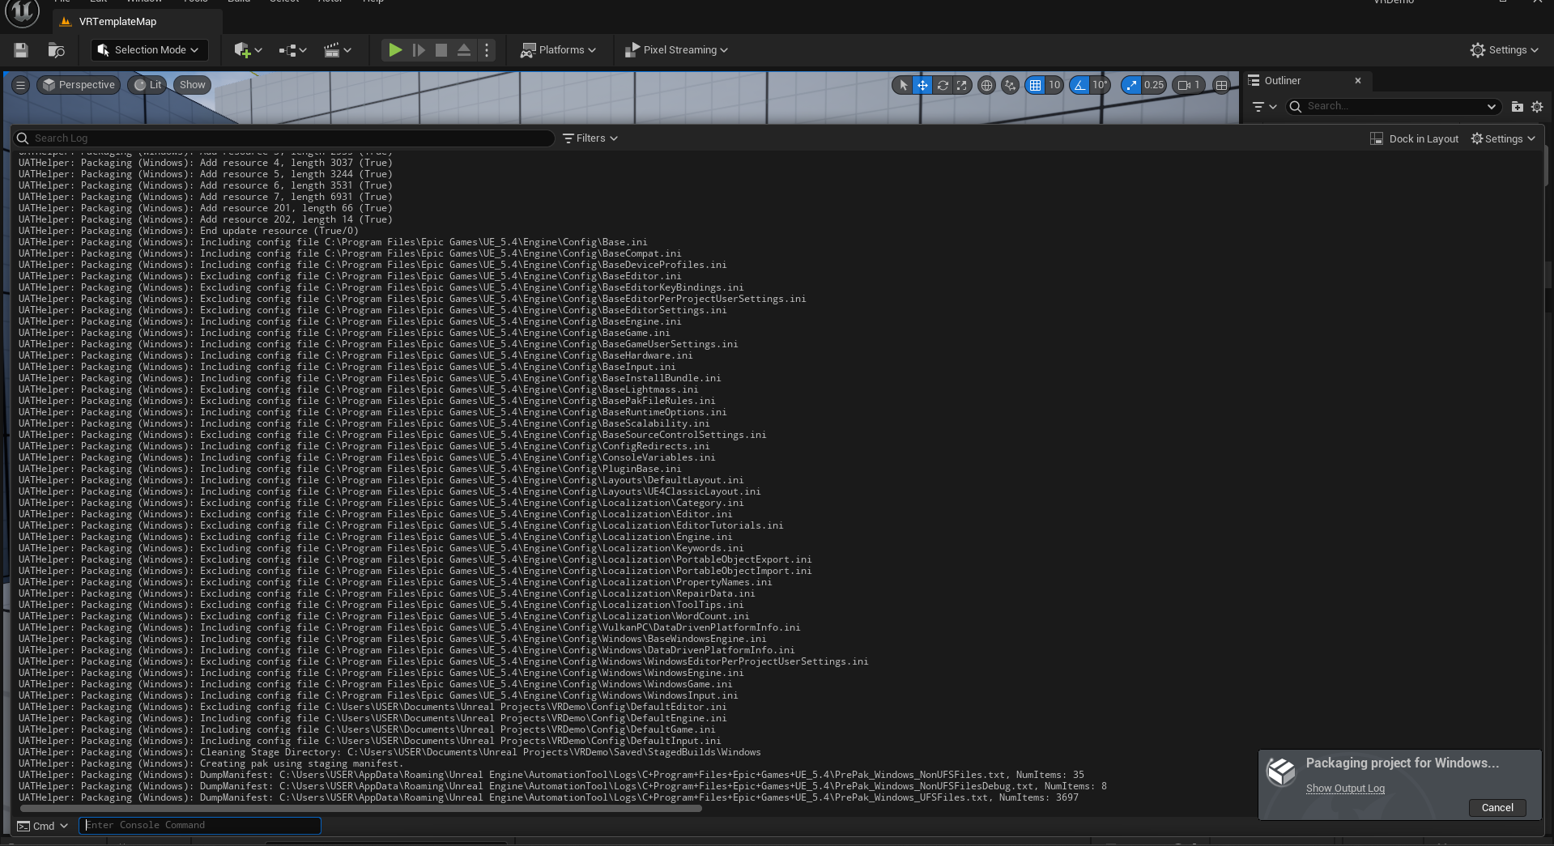
Task: Open the Selection Mode dropdown
Action: coord(148,50)
